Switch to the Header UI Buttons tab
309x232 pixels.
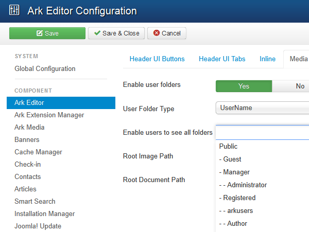tap(157, 59)
